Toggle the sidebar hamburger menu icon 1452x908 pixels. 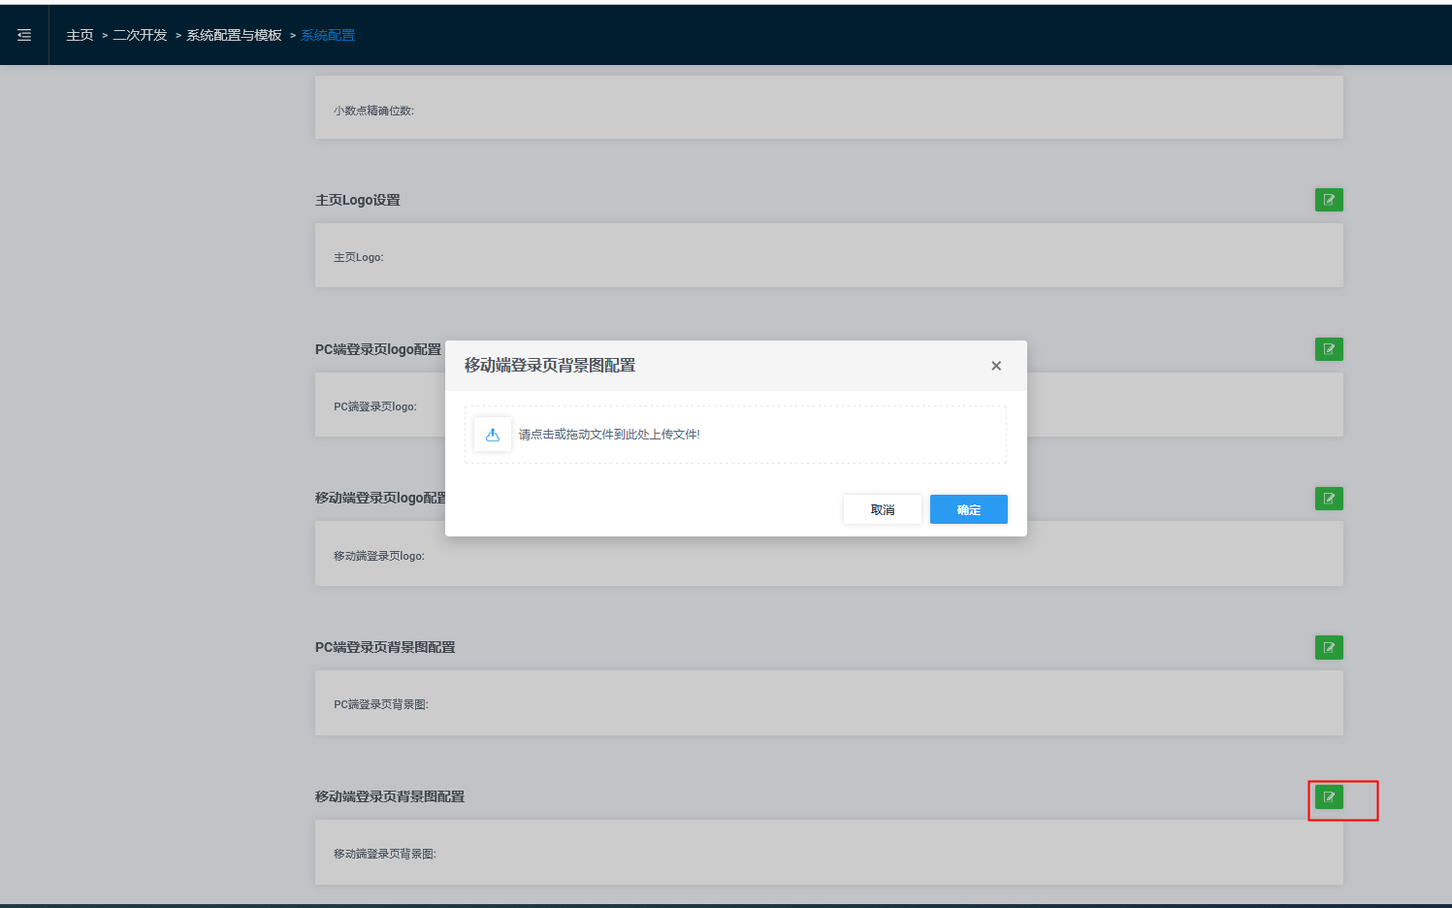24,35
